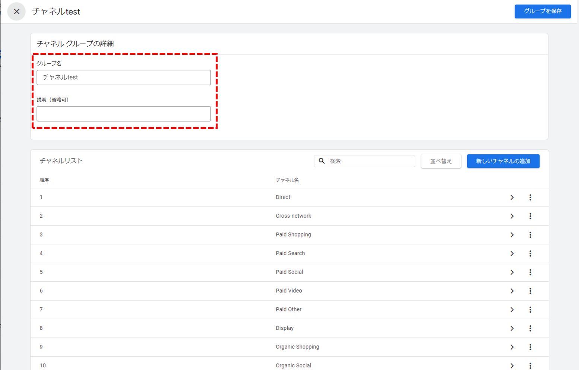The height and width of the screenshot is (370, 579).
Task: Expand the Paid Social channel chevron
Action: (x=512, y=272)
